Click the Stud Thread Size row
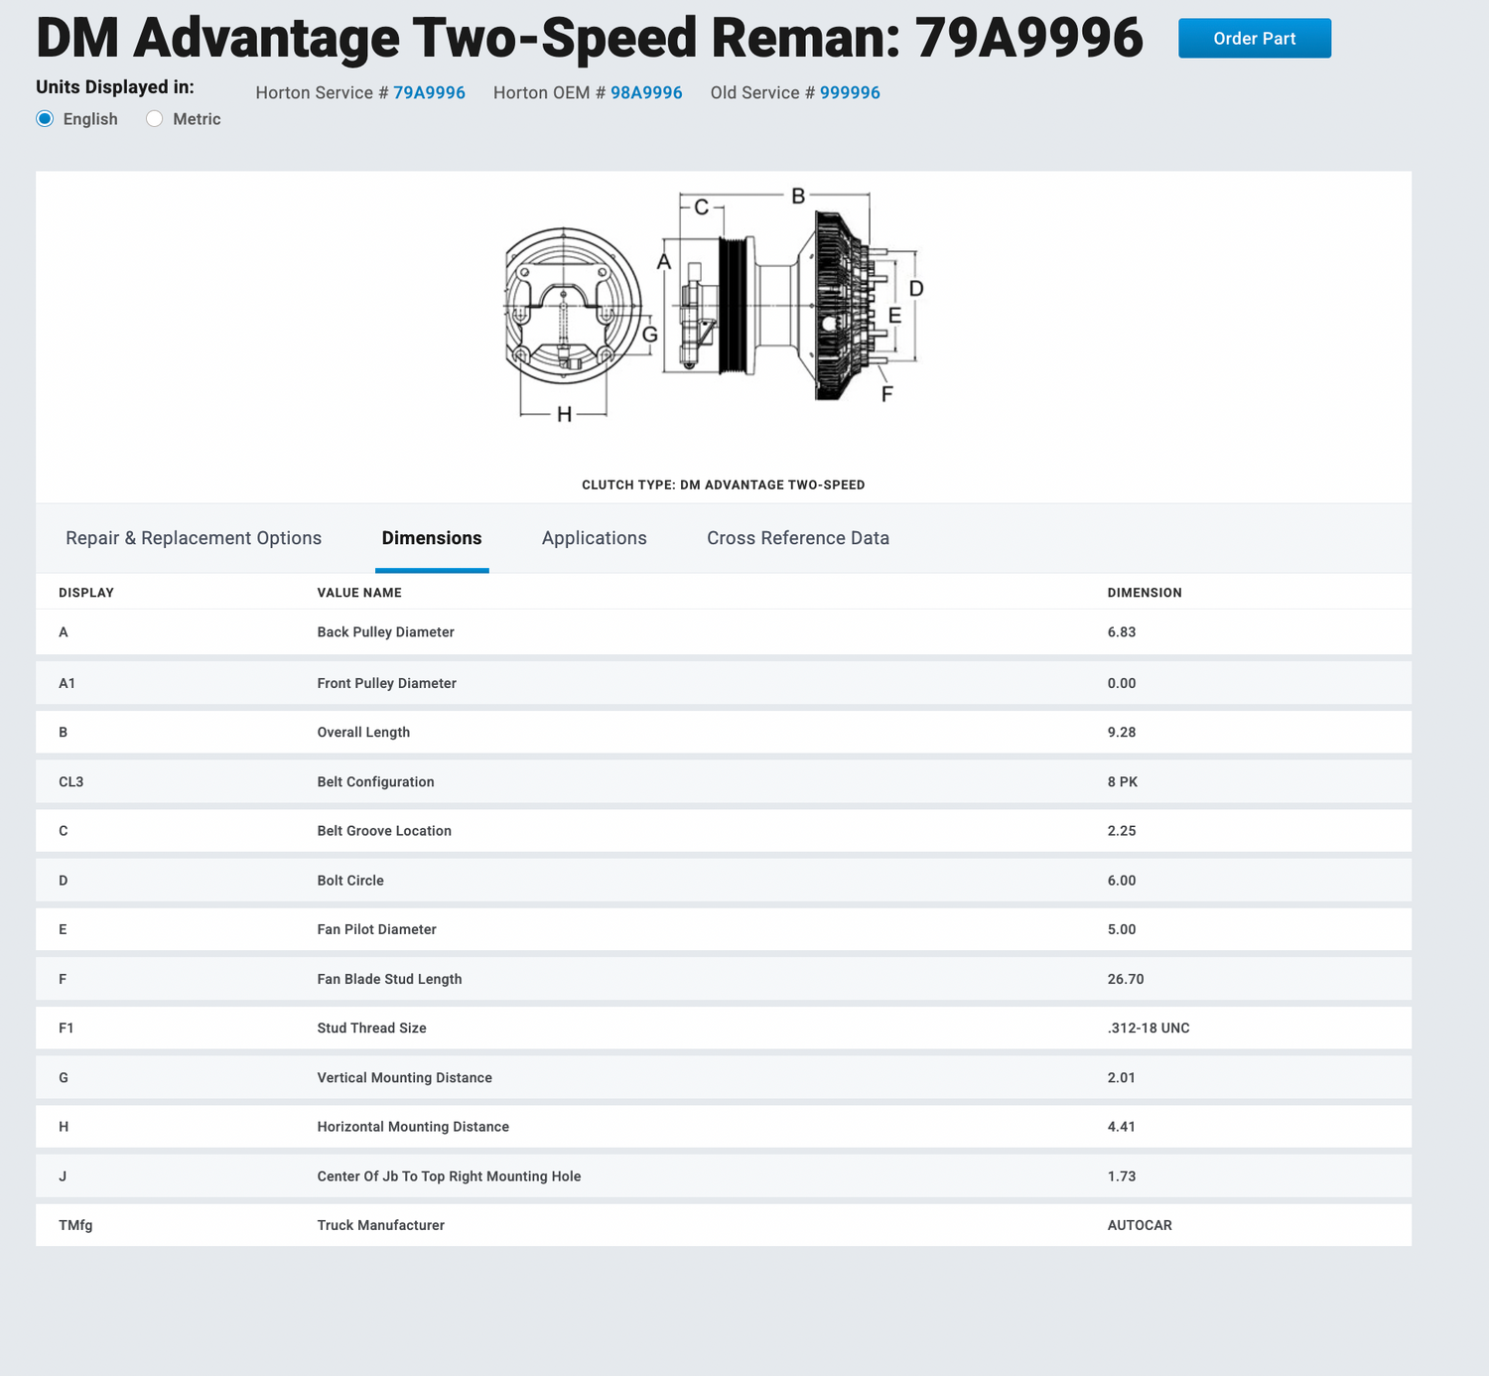This screenshot has width=1489, height=1376. (723, 1029)
